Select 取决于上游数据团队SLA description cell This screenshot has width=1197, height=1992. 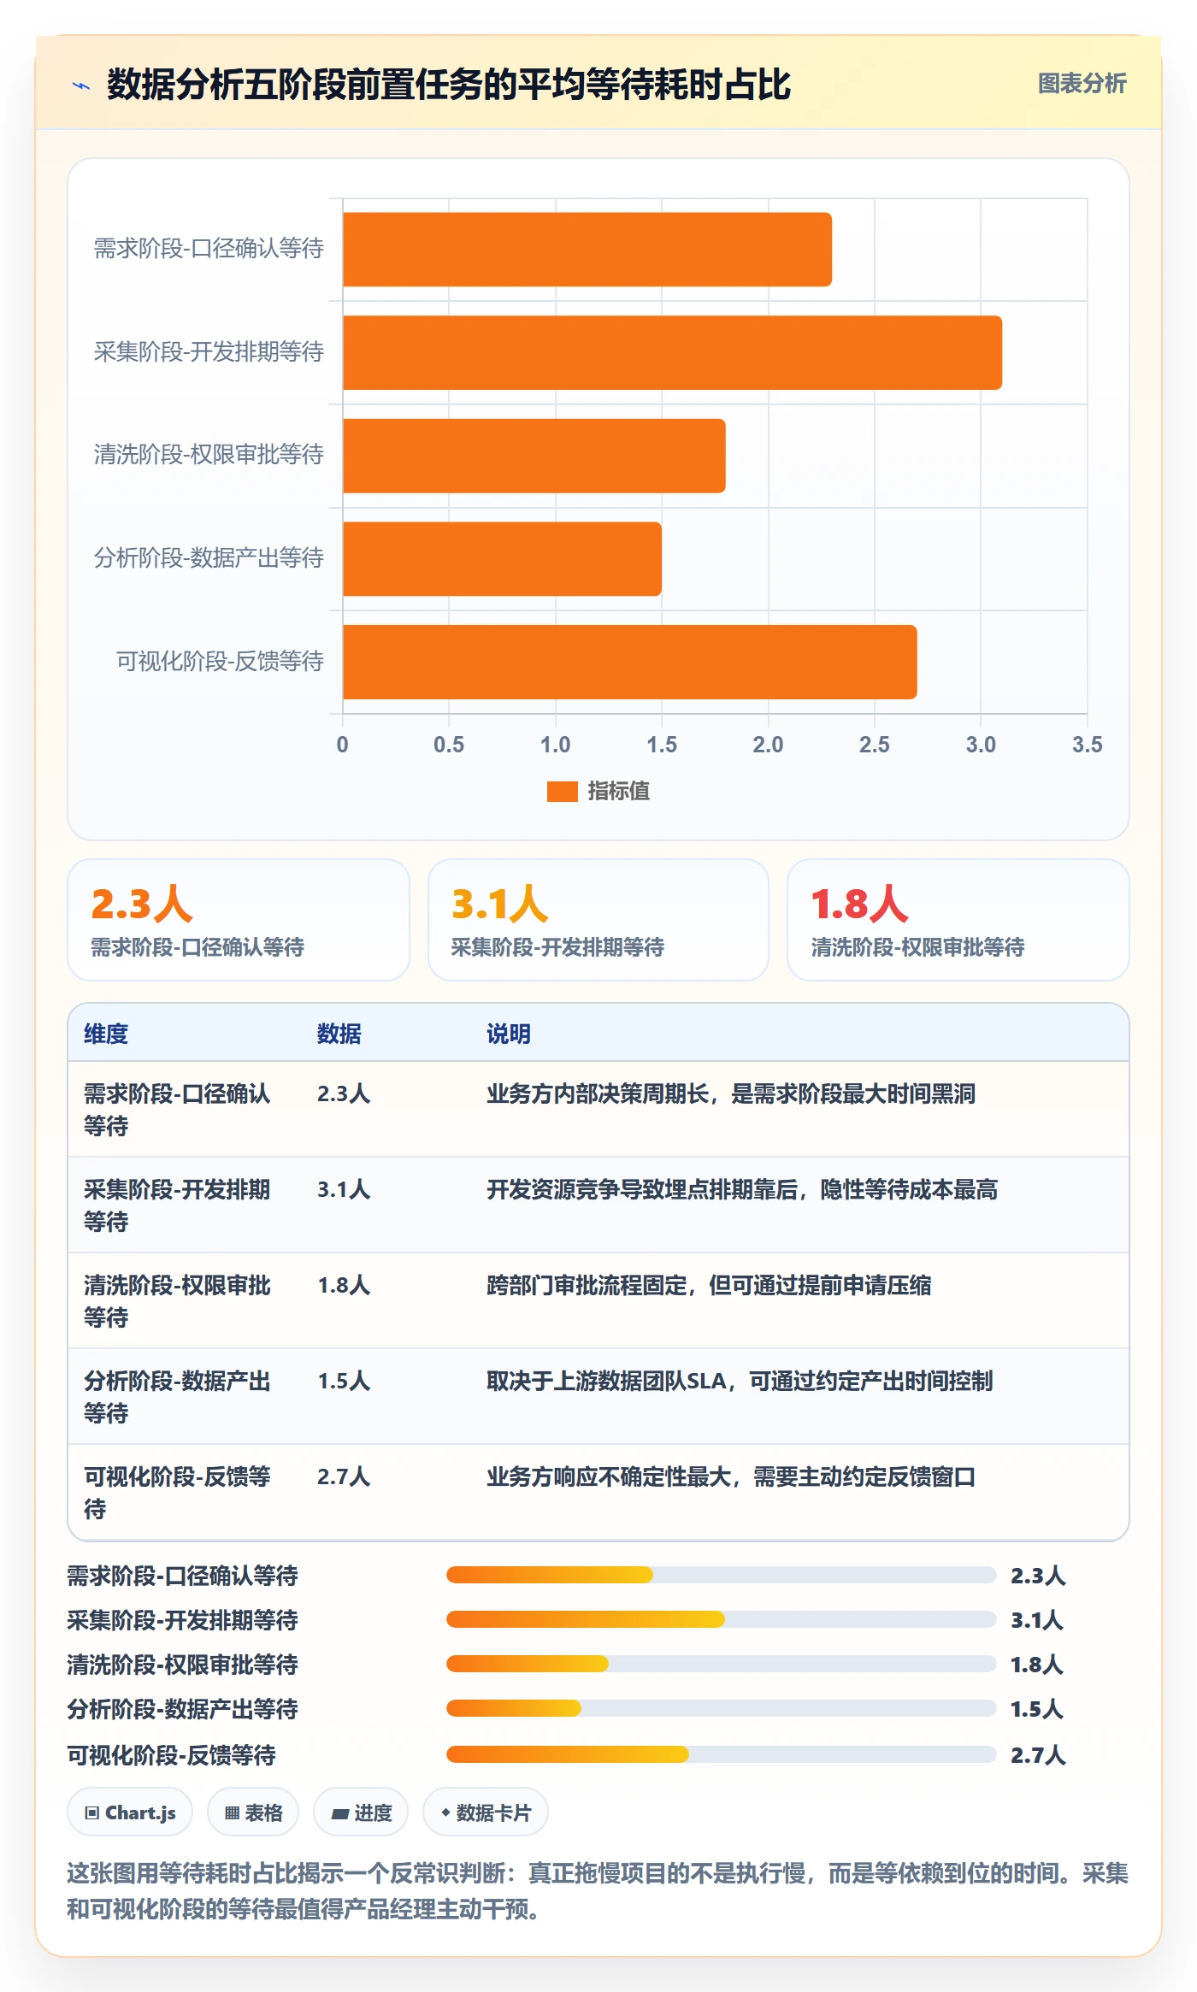740,1381
